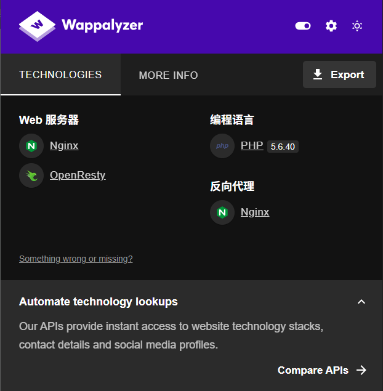Screen dimensions: 383x391
Task: Open the Nginx link under Web 服务器
Action: [x=64, y=145]
